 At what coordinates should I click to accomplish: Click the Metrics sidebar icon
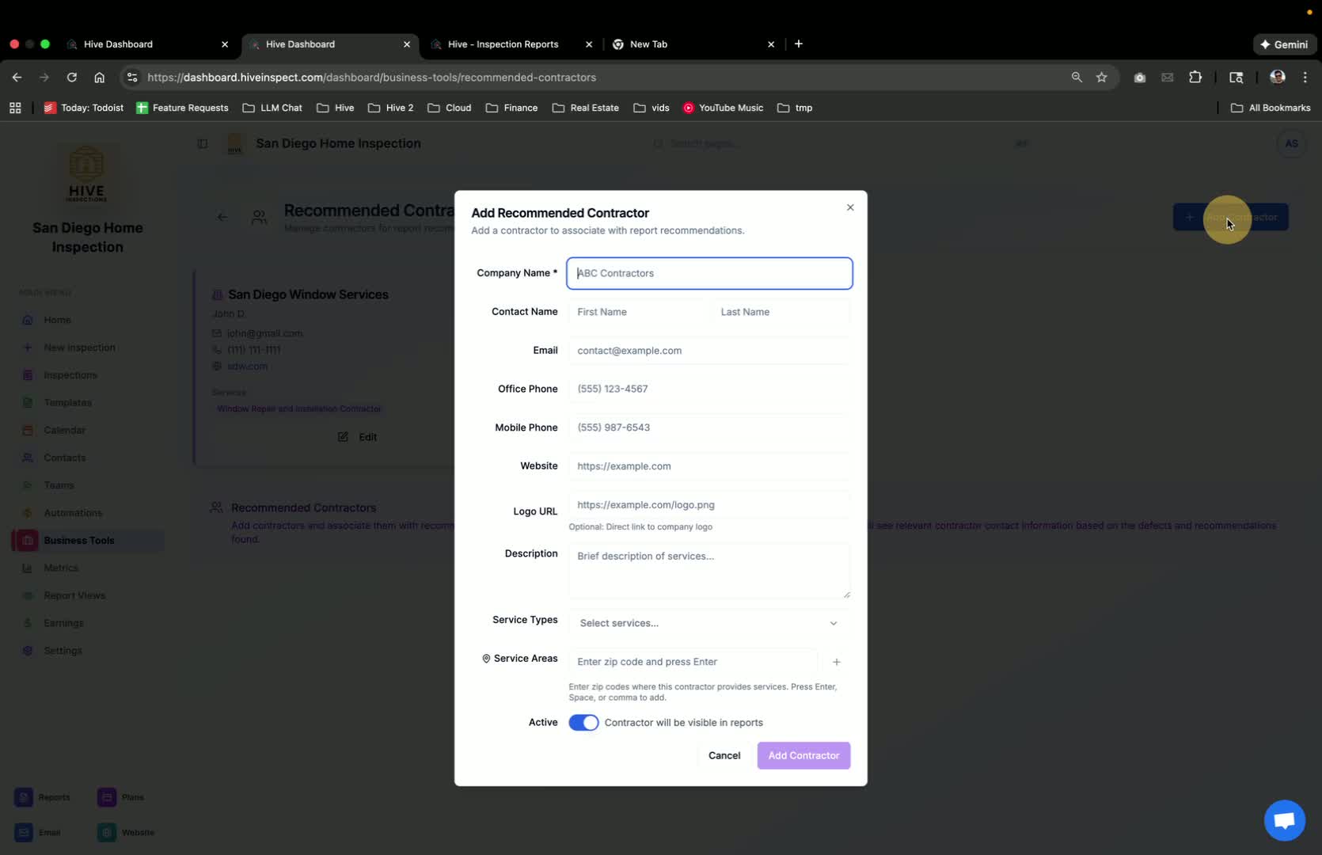tap(28, 568)
